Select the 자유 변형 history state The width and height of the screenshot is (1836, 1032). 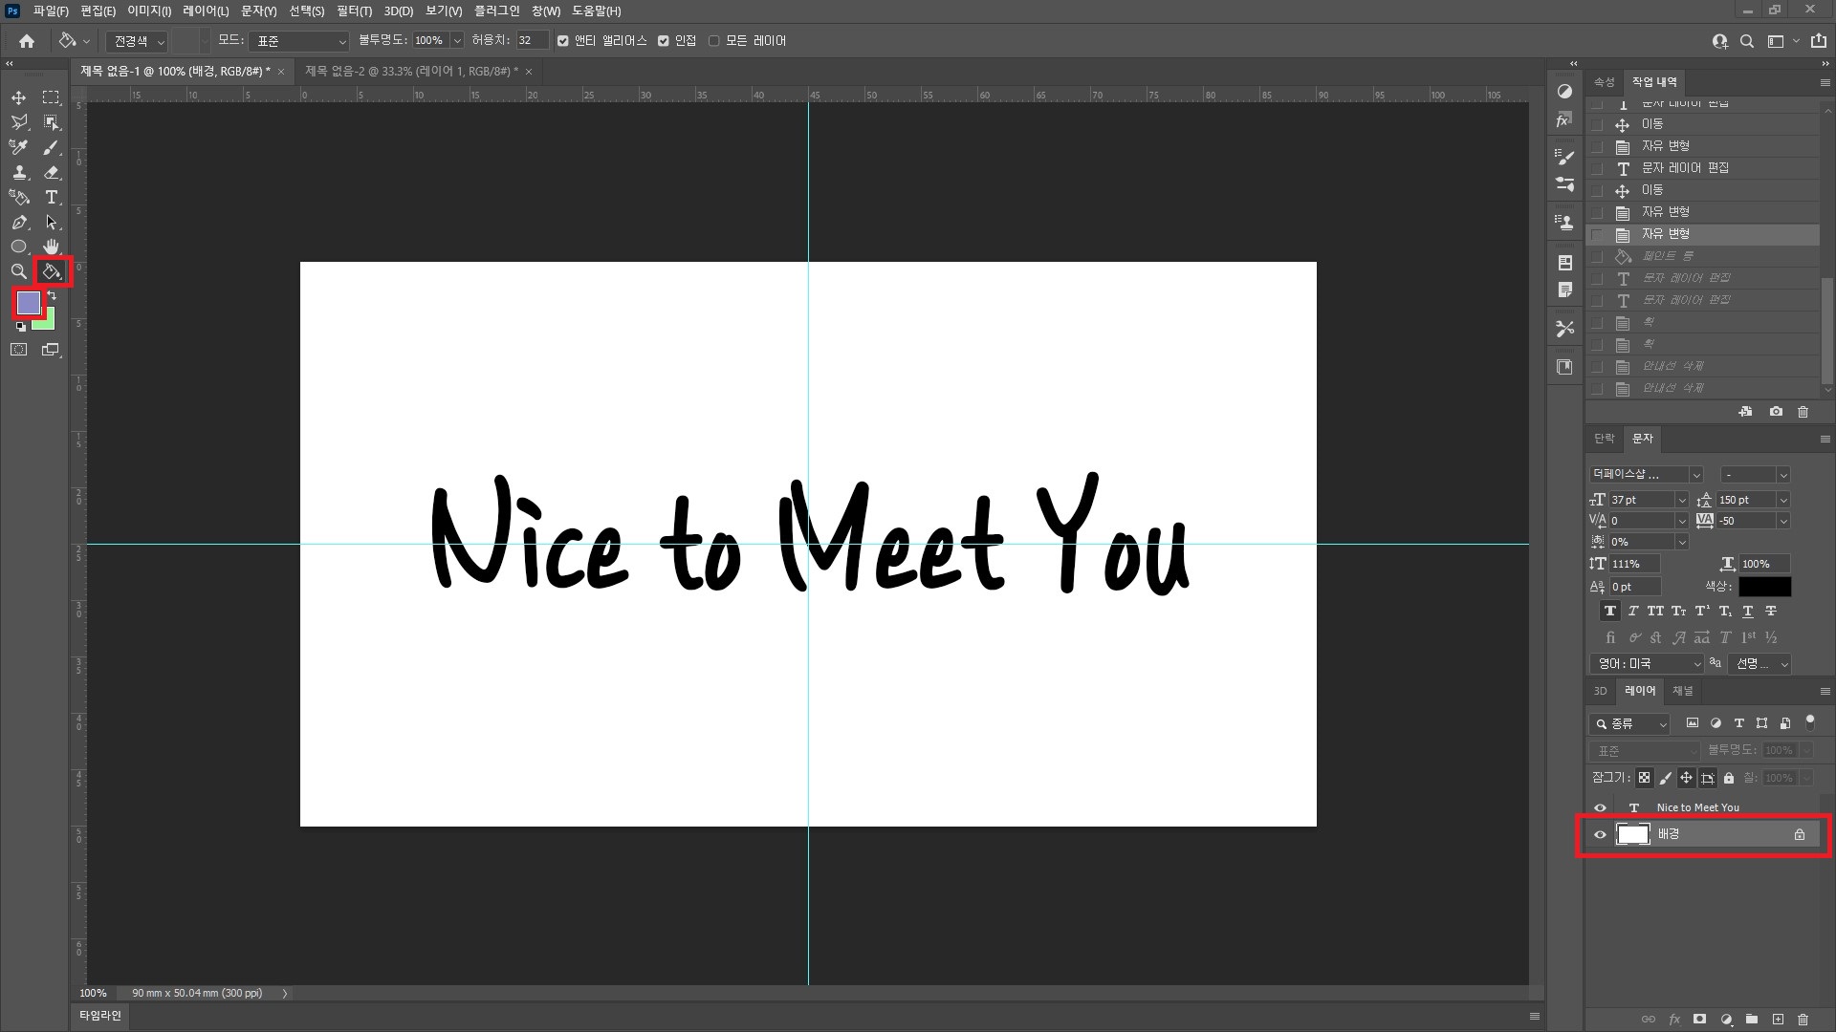[x=1665, y=234]
